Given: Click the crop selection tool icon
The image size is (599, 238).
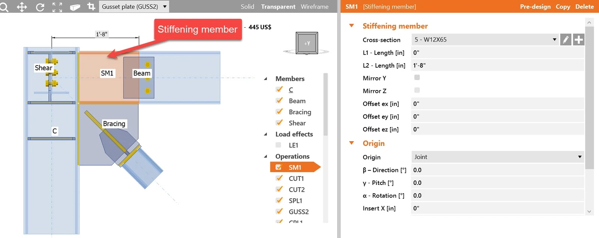Looking at the screenshot, I should 91,7.
